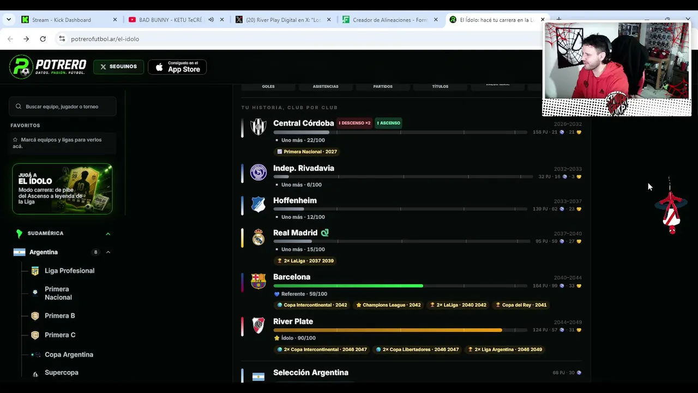698x393 pixels.
Task: Click the magnifier icon in the search box
Action: [x=19, y=106]
